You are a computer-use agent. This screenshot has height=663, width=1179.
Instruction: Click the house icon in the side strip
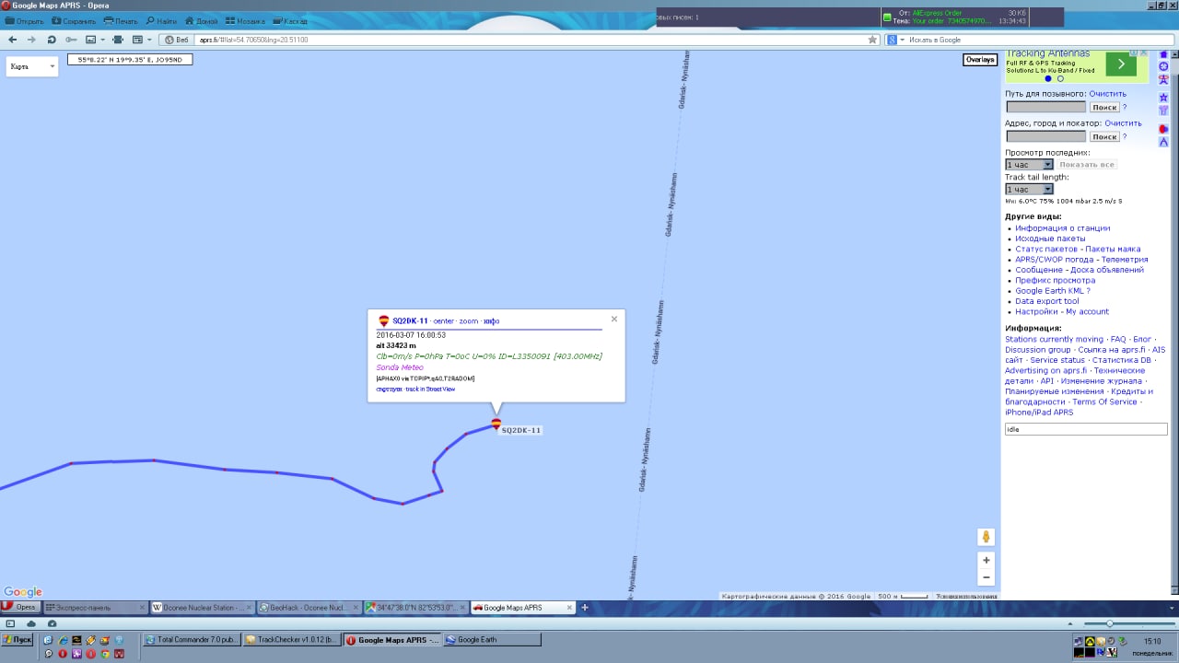[x=1163, y=54]
